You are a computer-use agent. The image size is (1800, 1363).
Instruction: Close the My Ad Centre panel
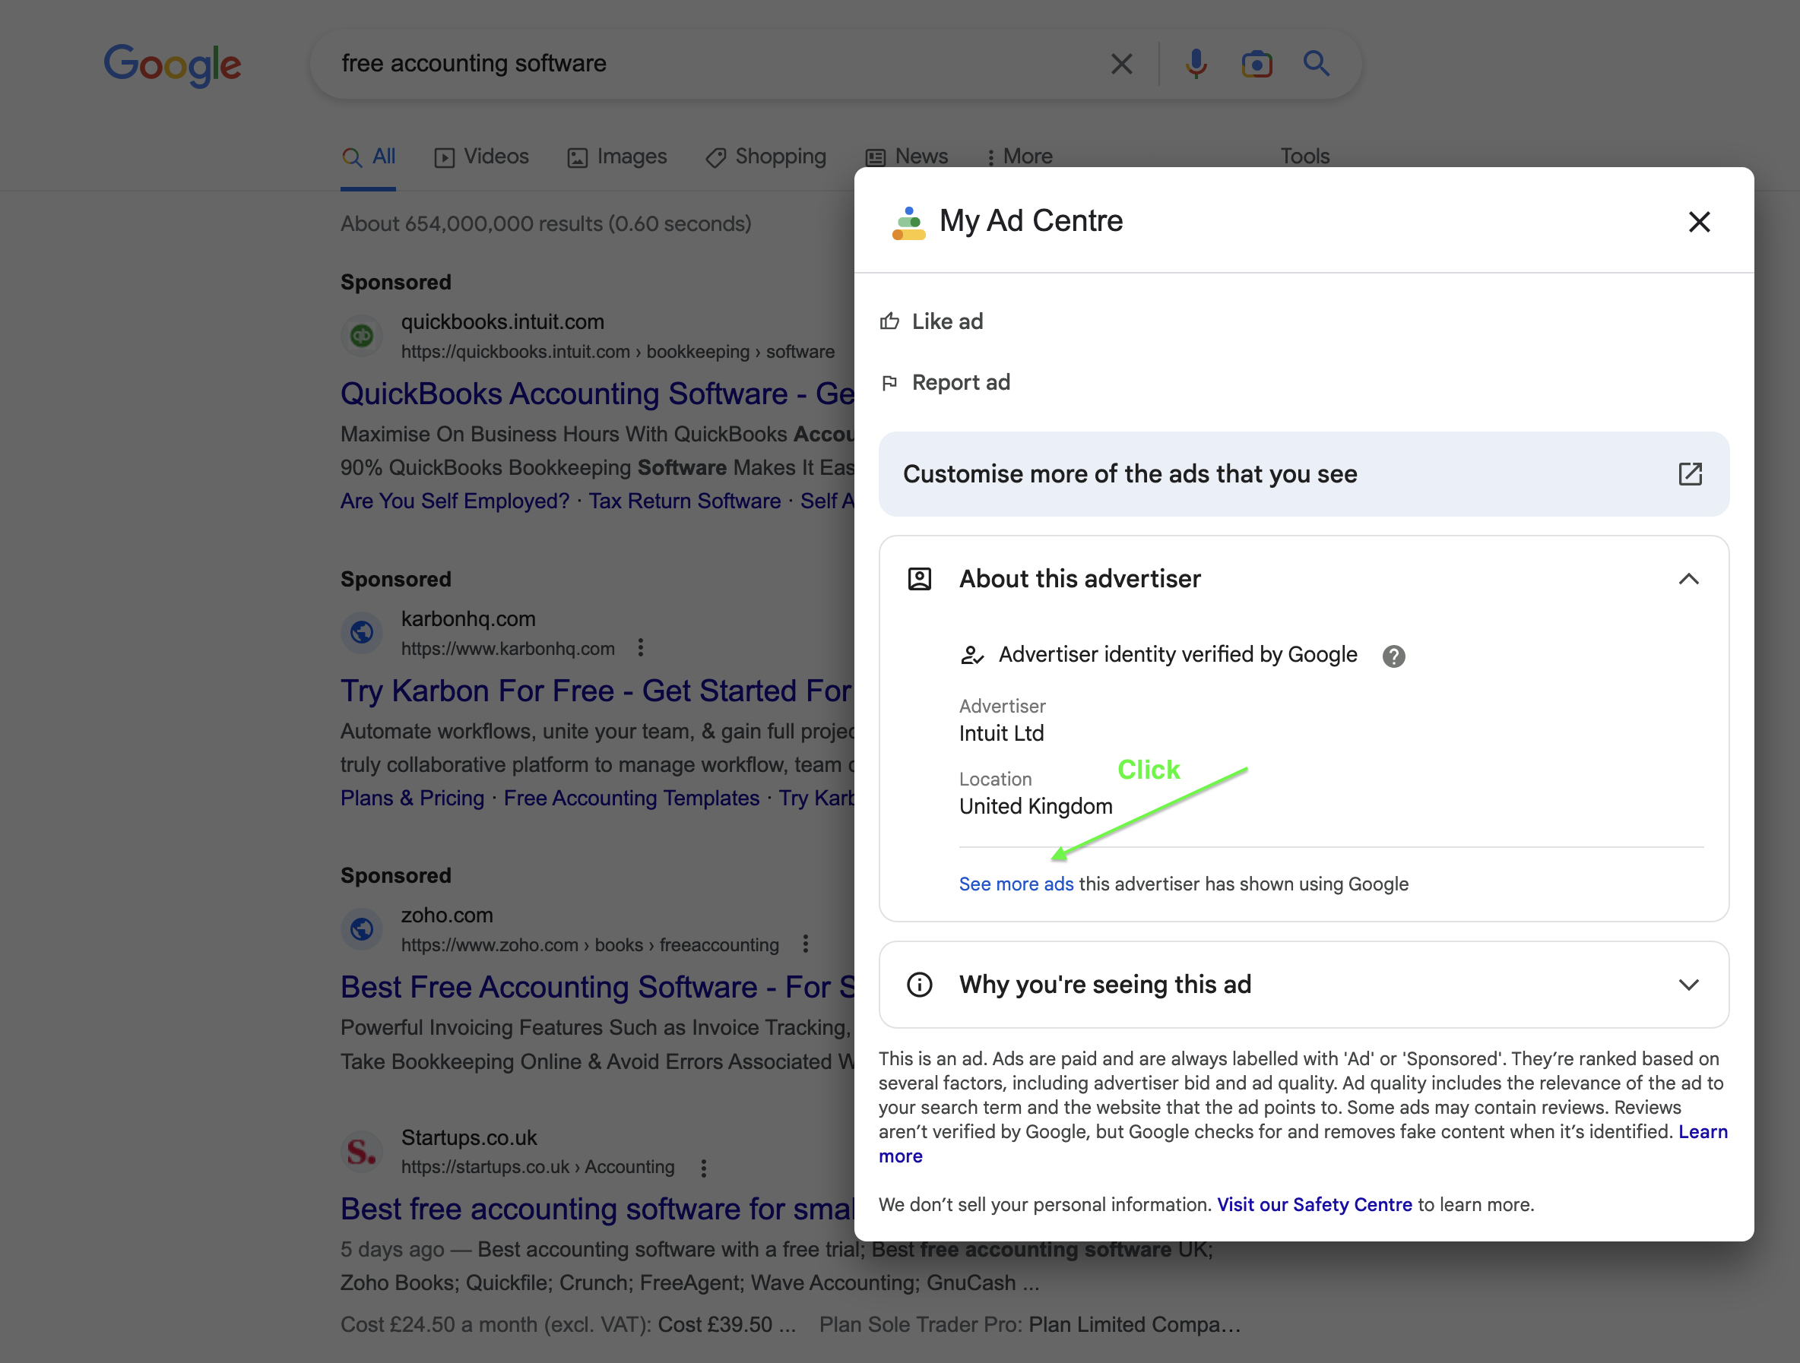(x=1698, y=221)
